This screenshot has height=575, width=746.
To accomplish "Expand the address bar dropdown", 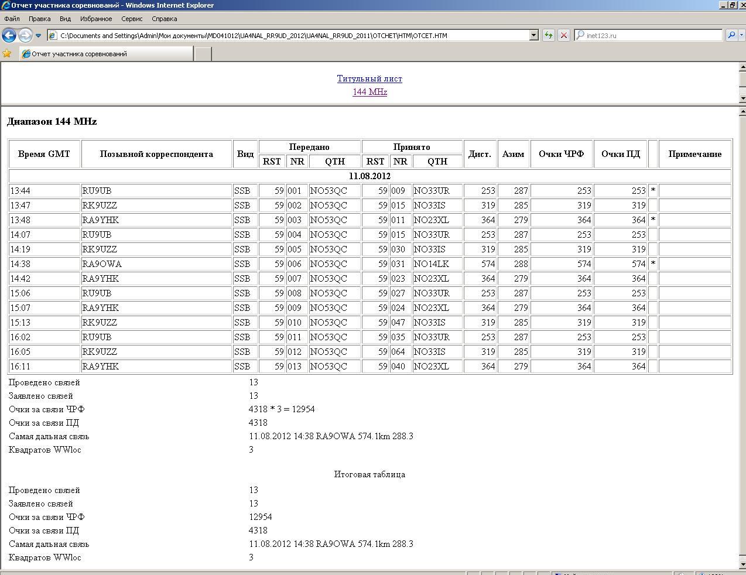I will (x=533, y=35).
